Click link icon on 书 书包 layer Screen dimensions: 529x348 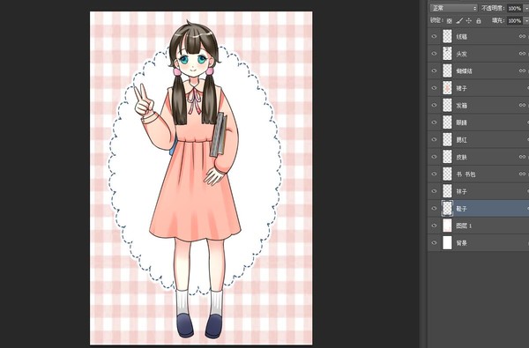(x=522, y=174)
